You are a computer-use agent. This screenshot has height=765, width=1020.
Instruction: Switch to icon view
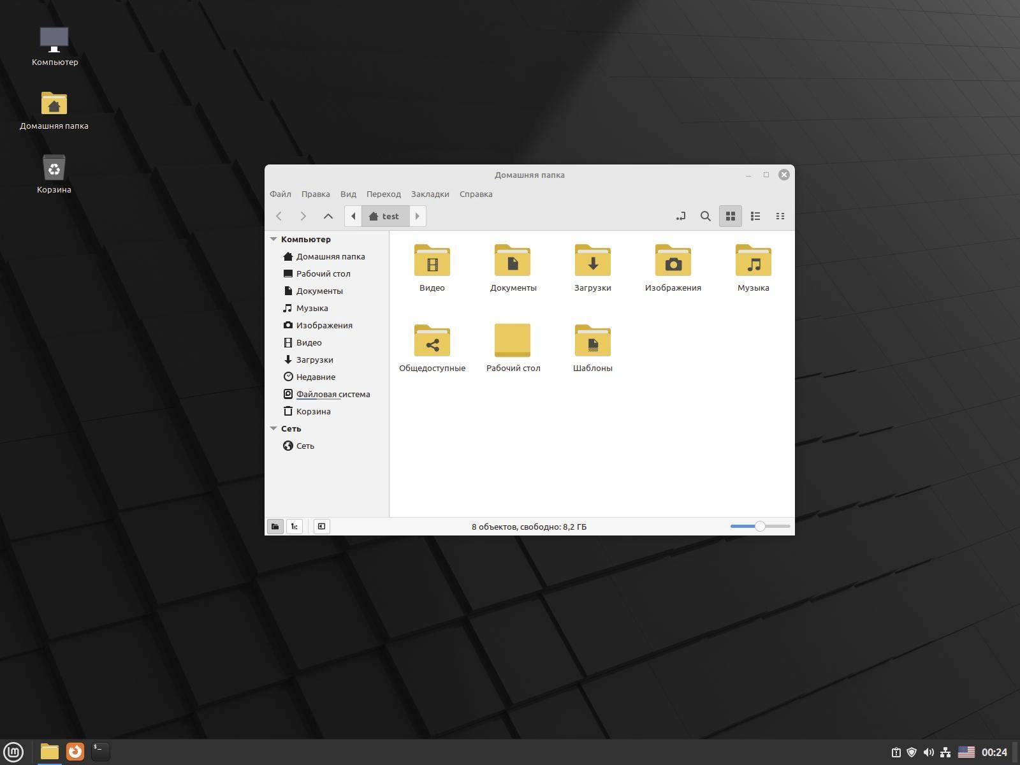pyautogui.click(x=731, y=216)
